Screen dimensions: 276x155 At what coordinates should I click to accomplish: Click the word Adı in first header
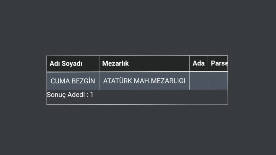tap(55, 64)
